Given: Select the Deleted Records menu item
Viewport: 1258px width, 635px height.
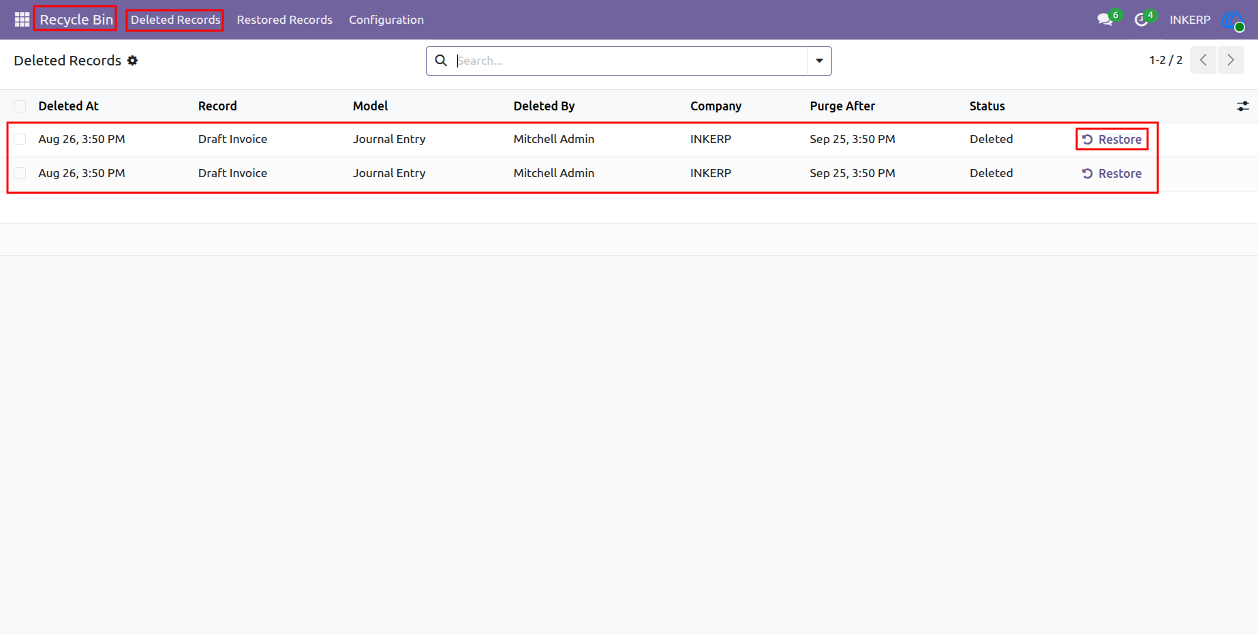Looking at the screenshot, I should pyautogui.click(x=175, y=20).
